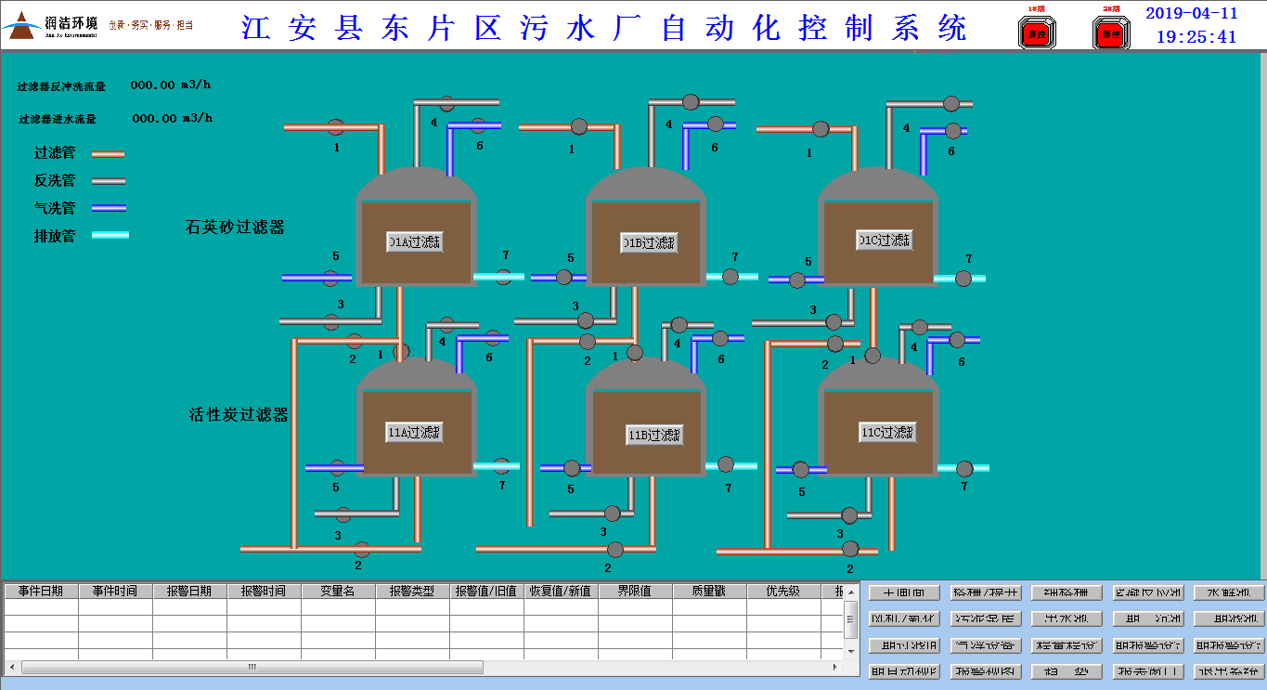Click the alarm table down scroll arrow
1267x690 pixels.
(x=850, y=649)
